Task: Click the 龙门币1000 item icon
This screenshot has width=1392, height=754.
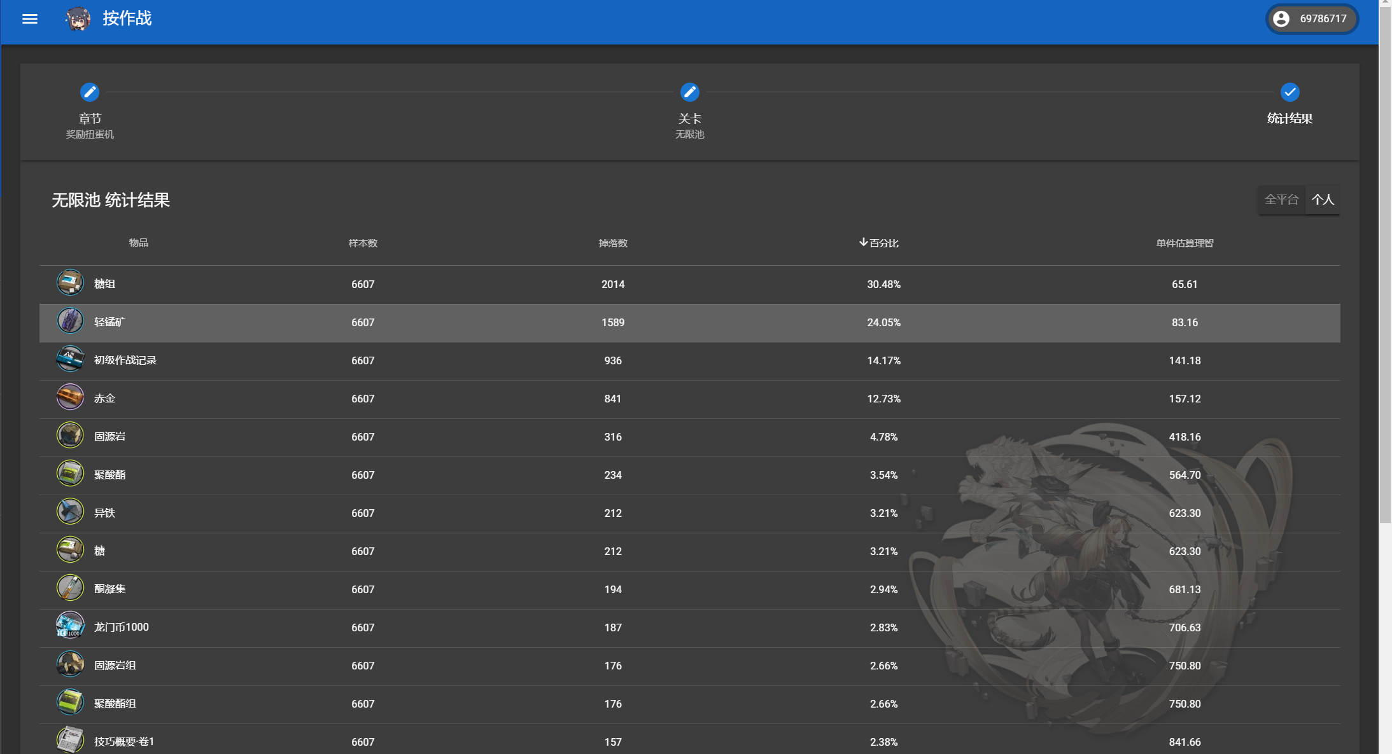Action: tap(70, 626)
